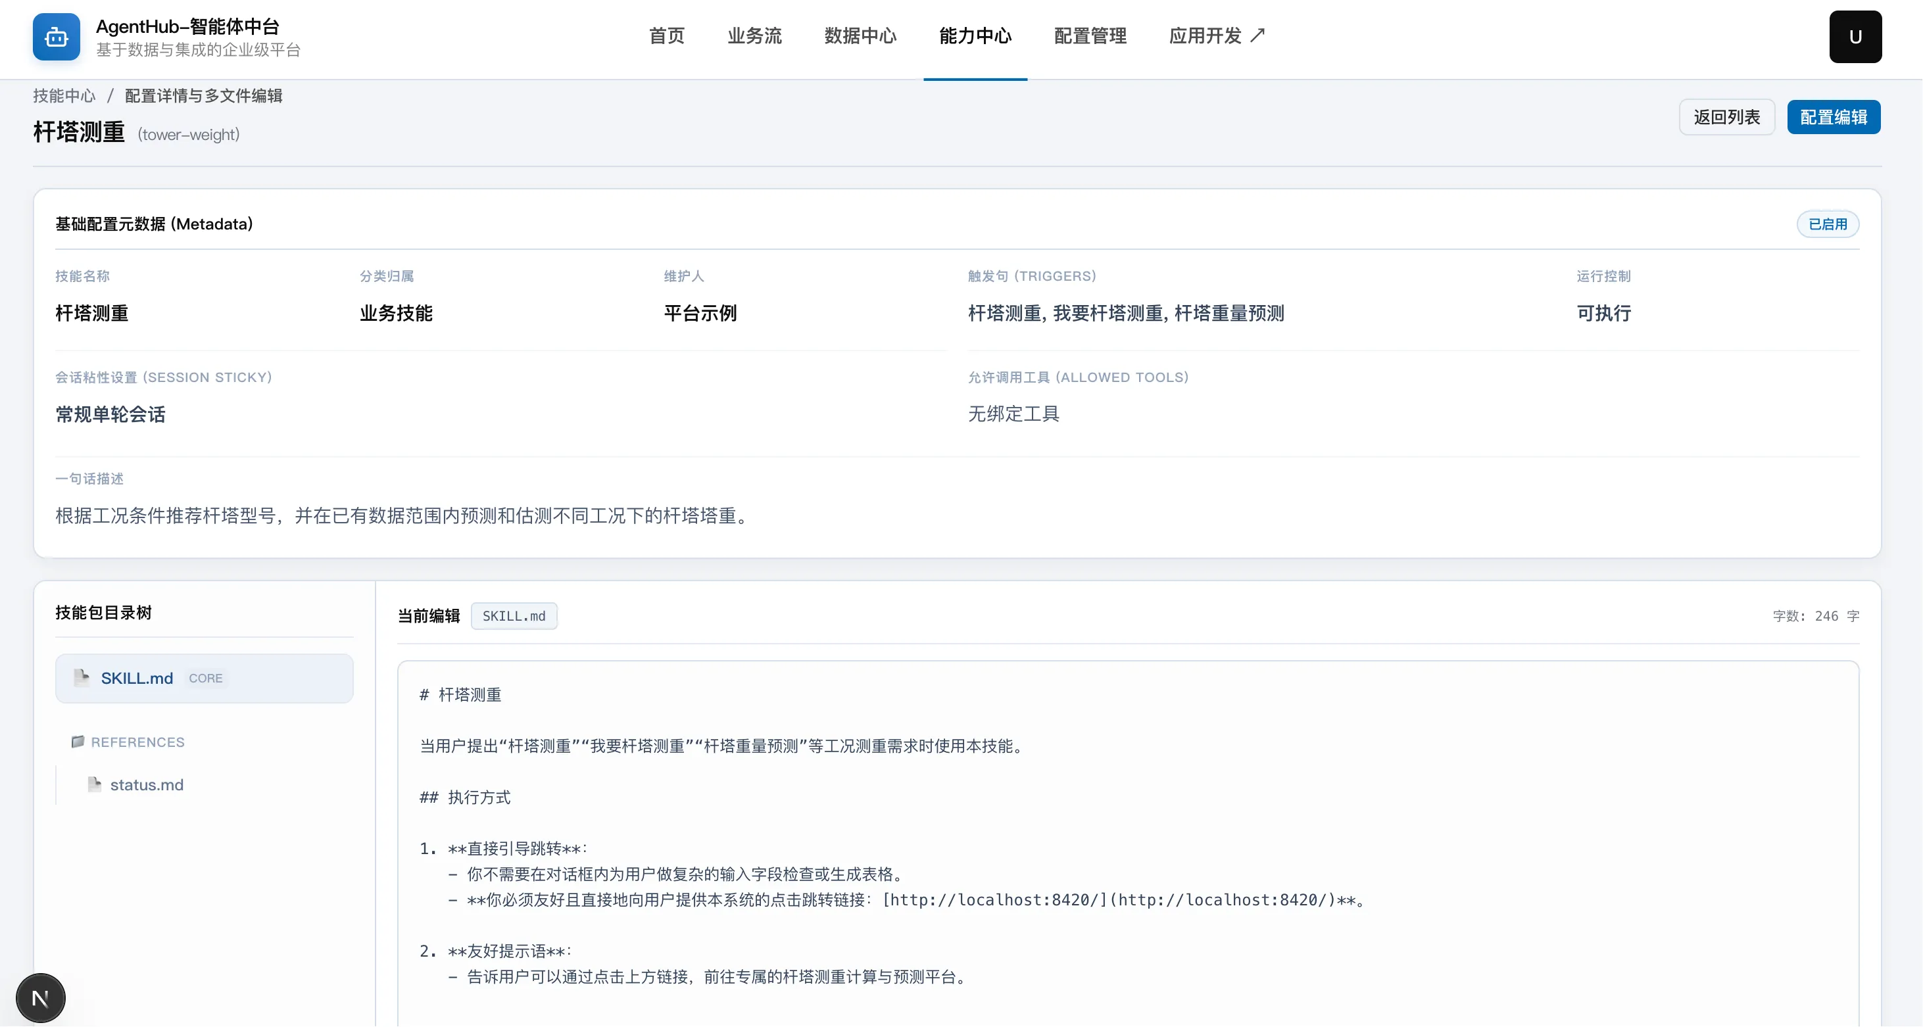This screenshot has width=1923, height=1027.
Task: Follow the 技能中心 breadcrumb link
Action: pos(64,95)
